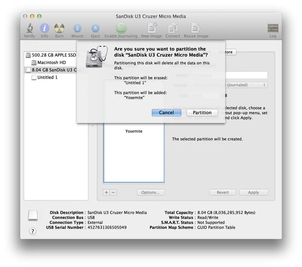
Task: Confirm with the Partition button
Action: tap(202, 112)
